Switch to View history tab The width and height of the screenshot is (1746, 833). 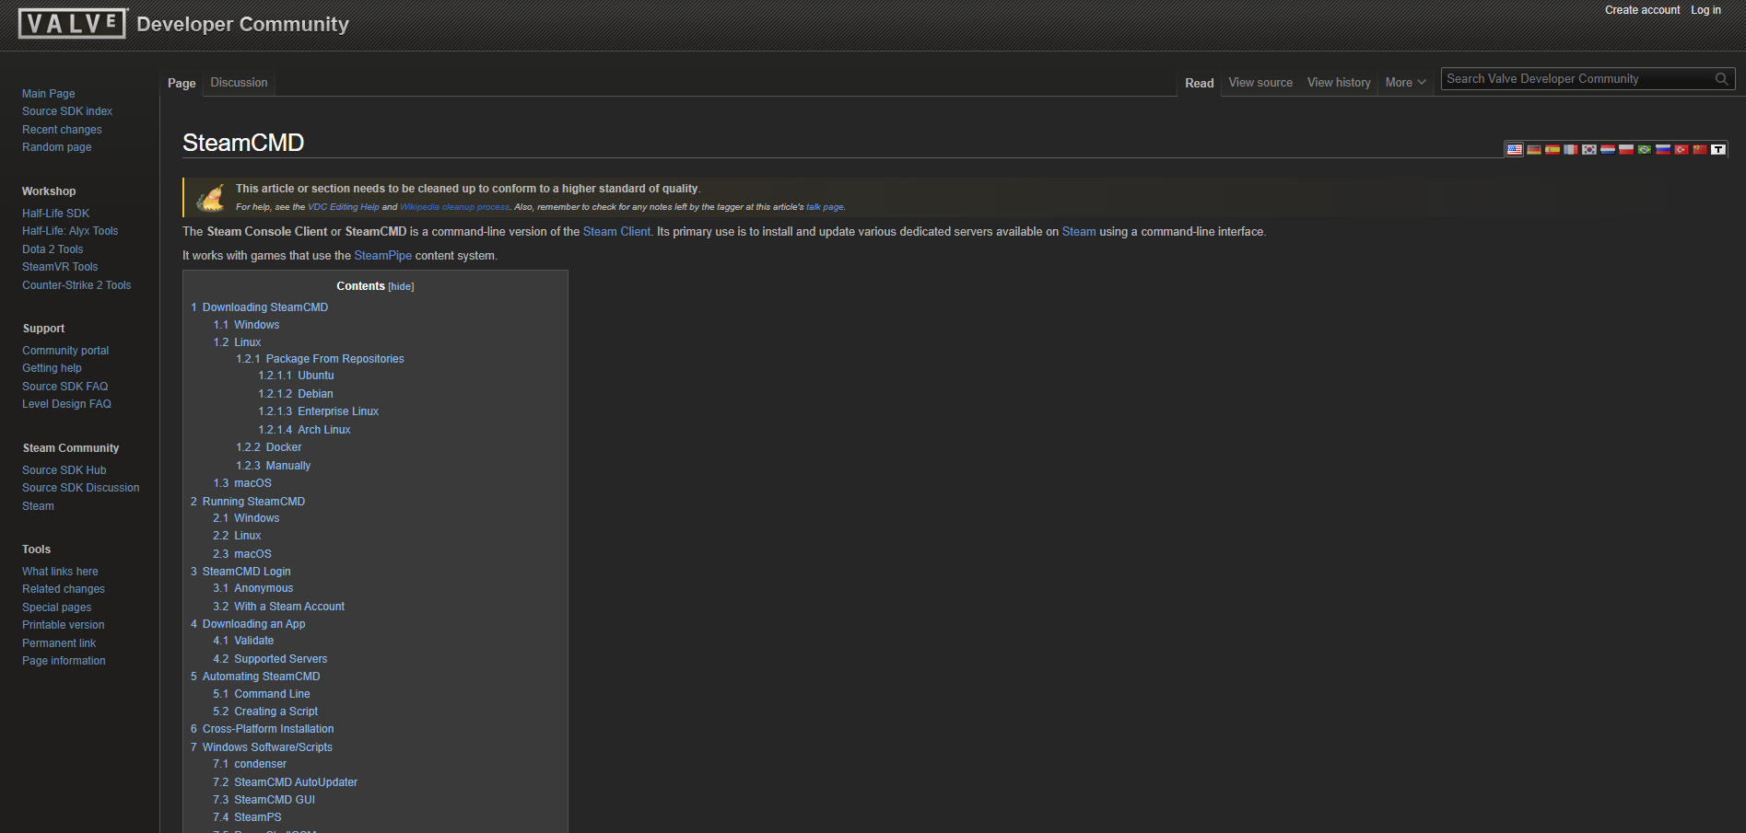(x=1339, y=83)
